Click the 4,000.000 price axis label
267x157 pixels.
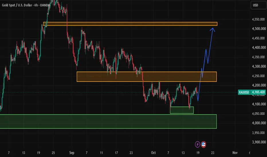coord(258,123)
